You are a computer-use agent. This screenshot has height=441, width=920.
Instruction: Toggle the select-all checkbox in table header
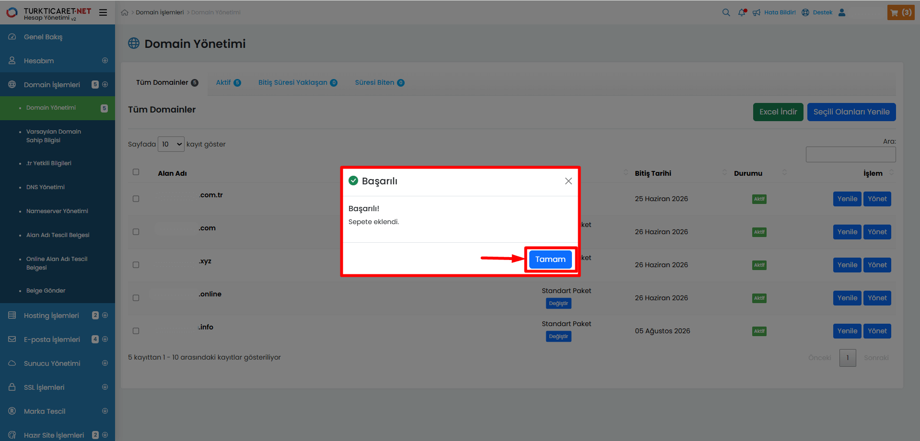(136, 172)
